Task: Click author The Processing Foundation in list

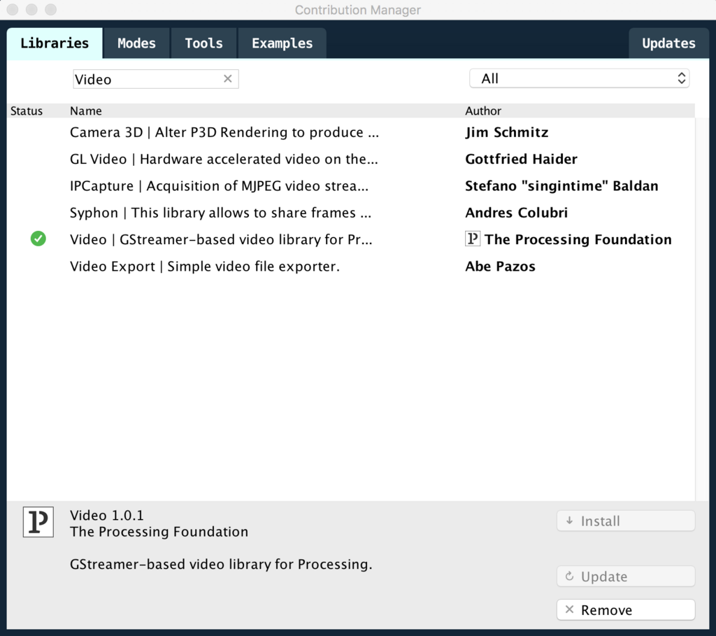Action: click(x=578, y=239)
